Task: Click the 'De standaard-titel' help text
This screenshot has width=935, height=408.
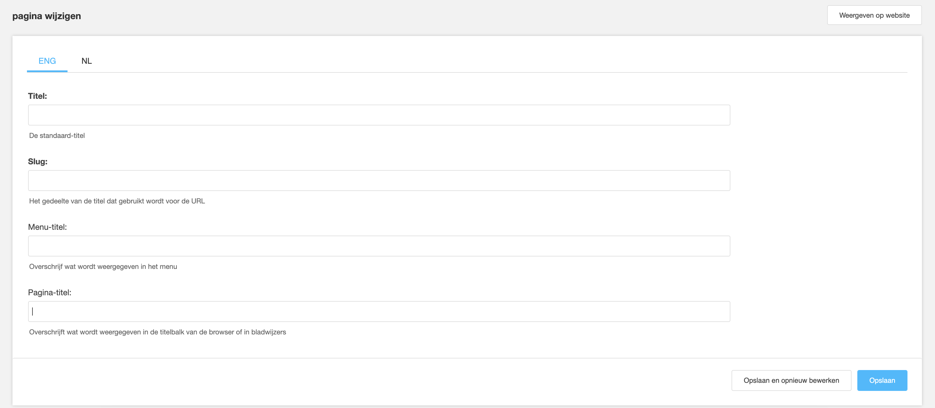Action: pyautogui.click(x=57, y=136)
